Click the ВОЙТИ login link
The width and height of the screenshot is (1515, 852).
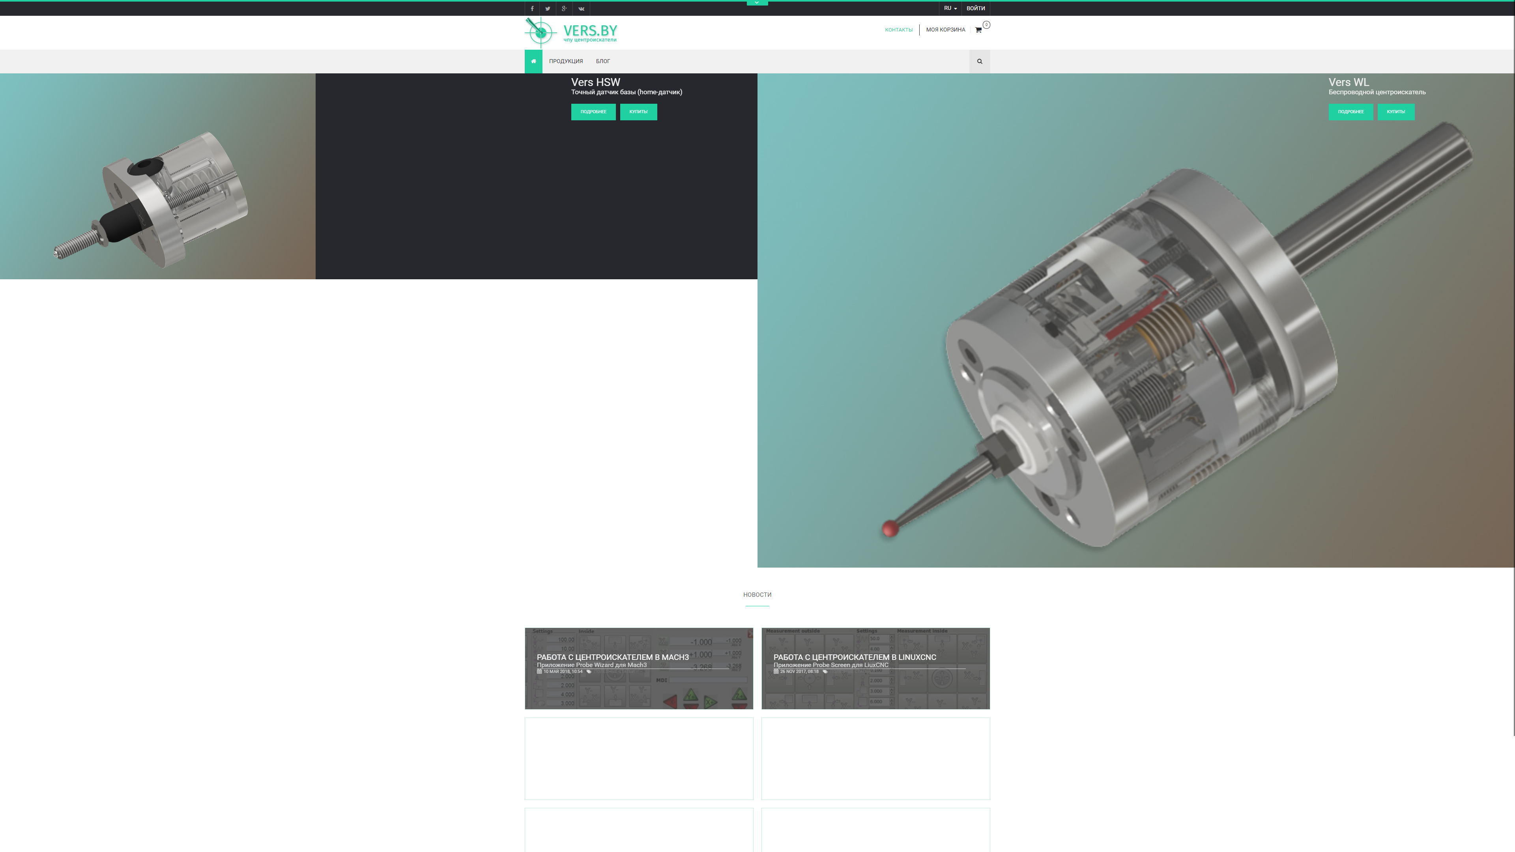click(975, 8)
